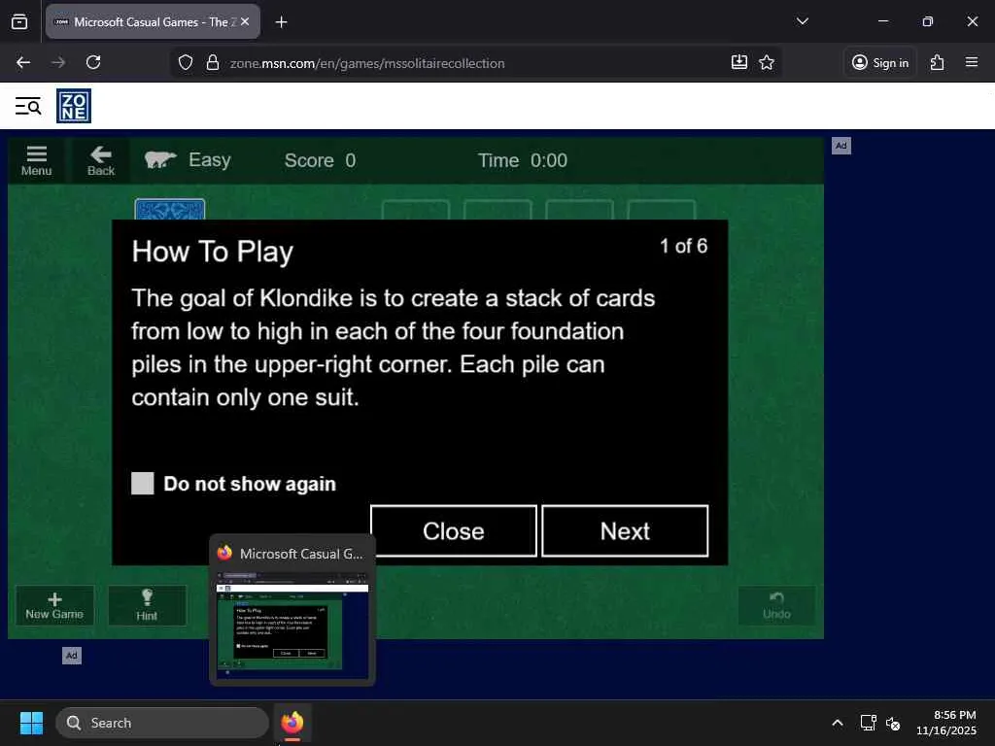The height and width of the screenshot is (746, 995).
Task: View site security padlock info
Action: 213,63
